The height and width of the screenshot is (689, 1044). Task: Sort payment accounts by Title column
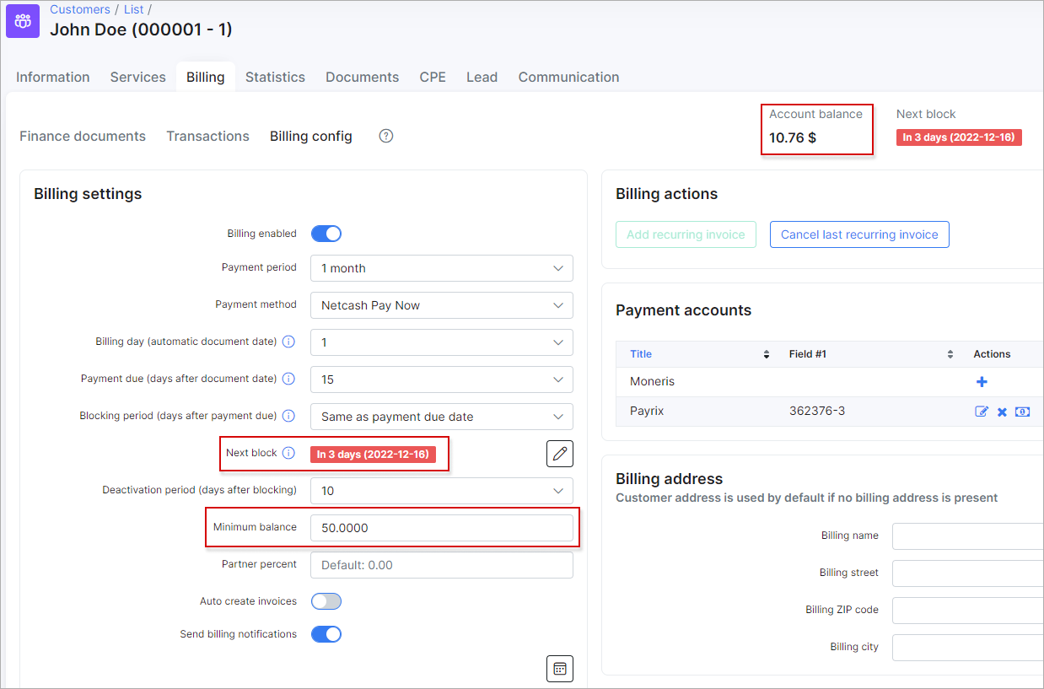coord(641,354)
